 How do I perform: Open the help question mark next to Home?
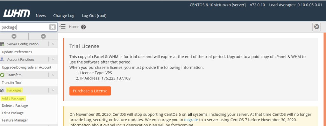[83, 27]
